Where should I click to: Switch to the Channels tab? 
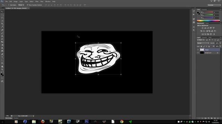click(204, 38)
